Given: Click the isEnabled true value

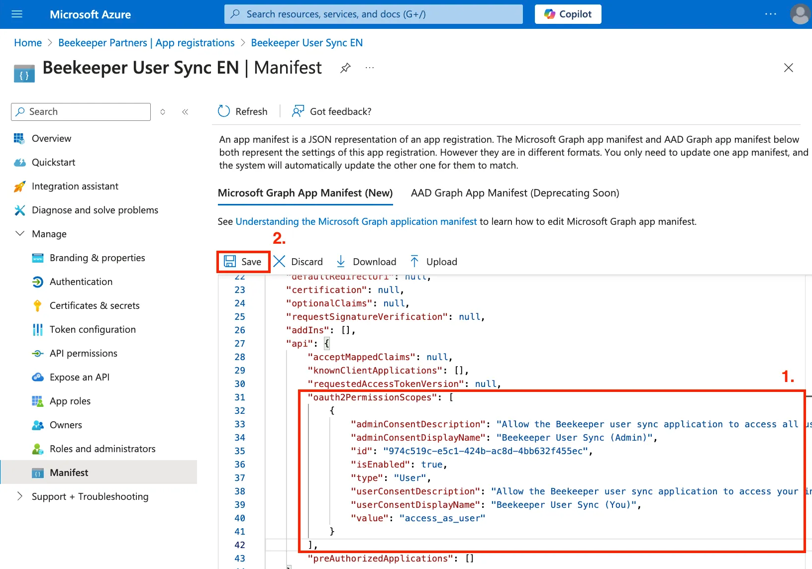Looking at the screenshot, I should pyautogui.click(x=432, y=464).
